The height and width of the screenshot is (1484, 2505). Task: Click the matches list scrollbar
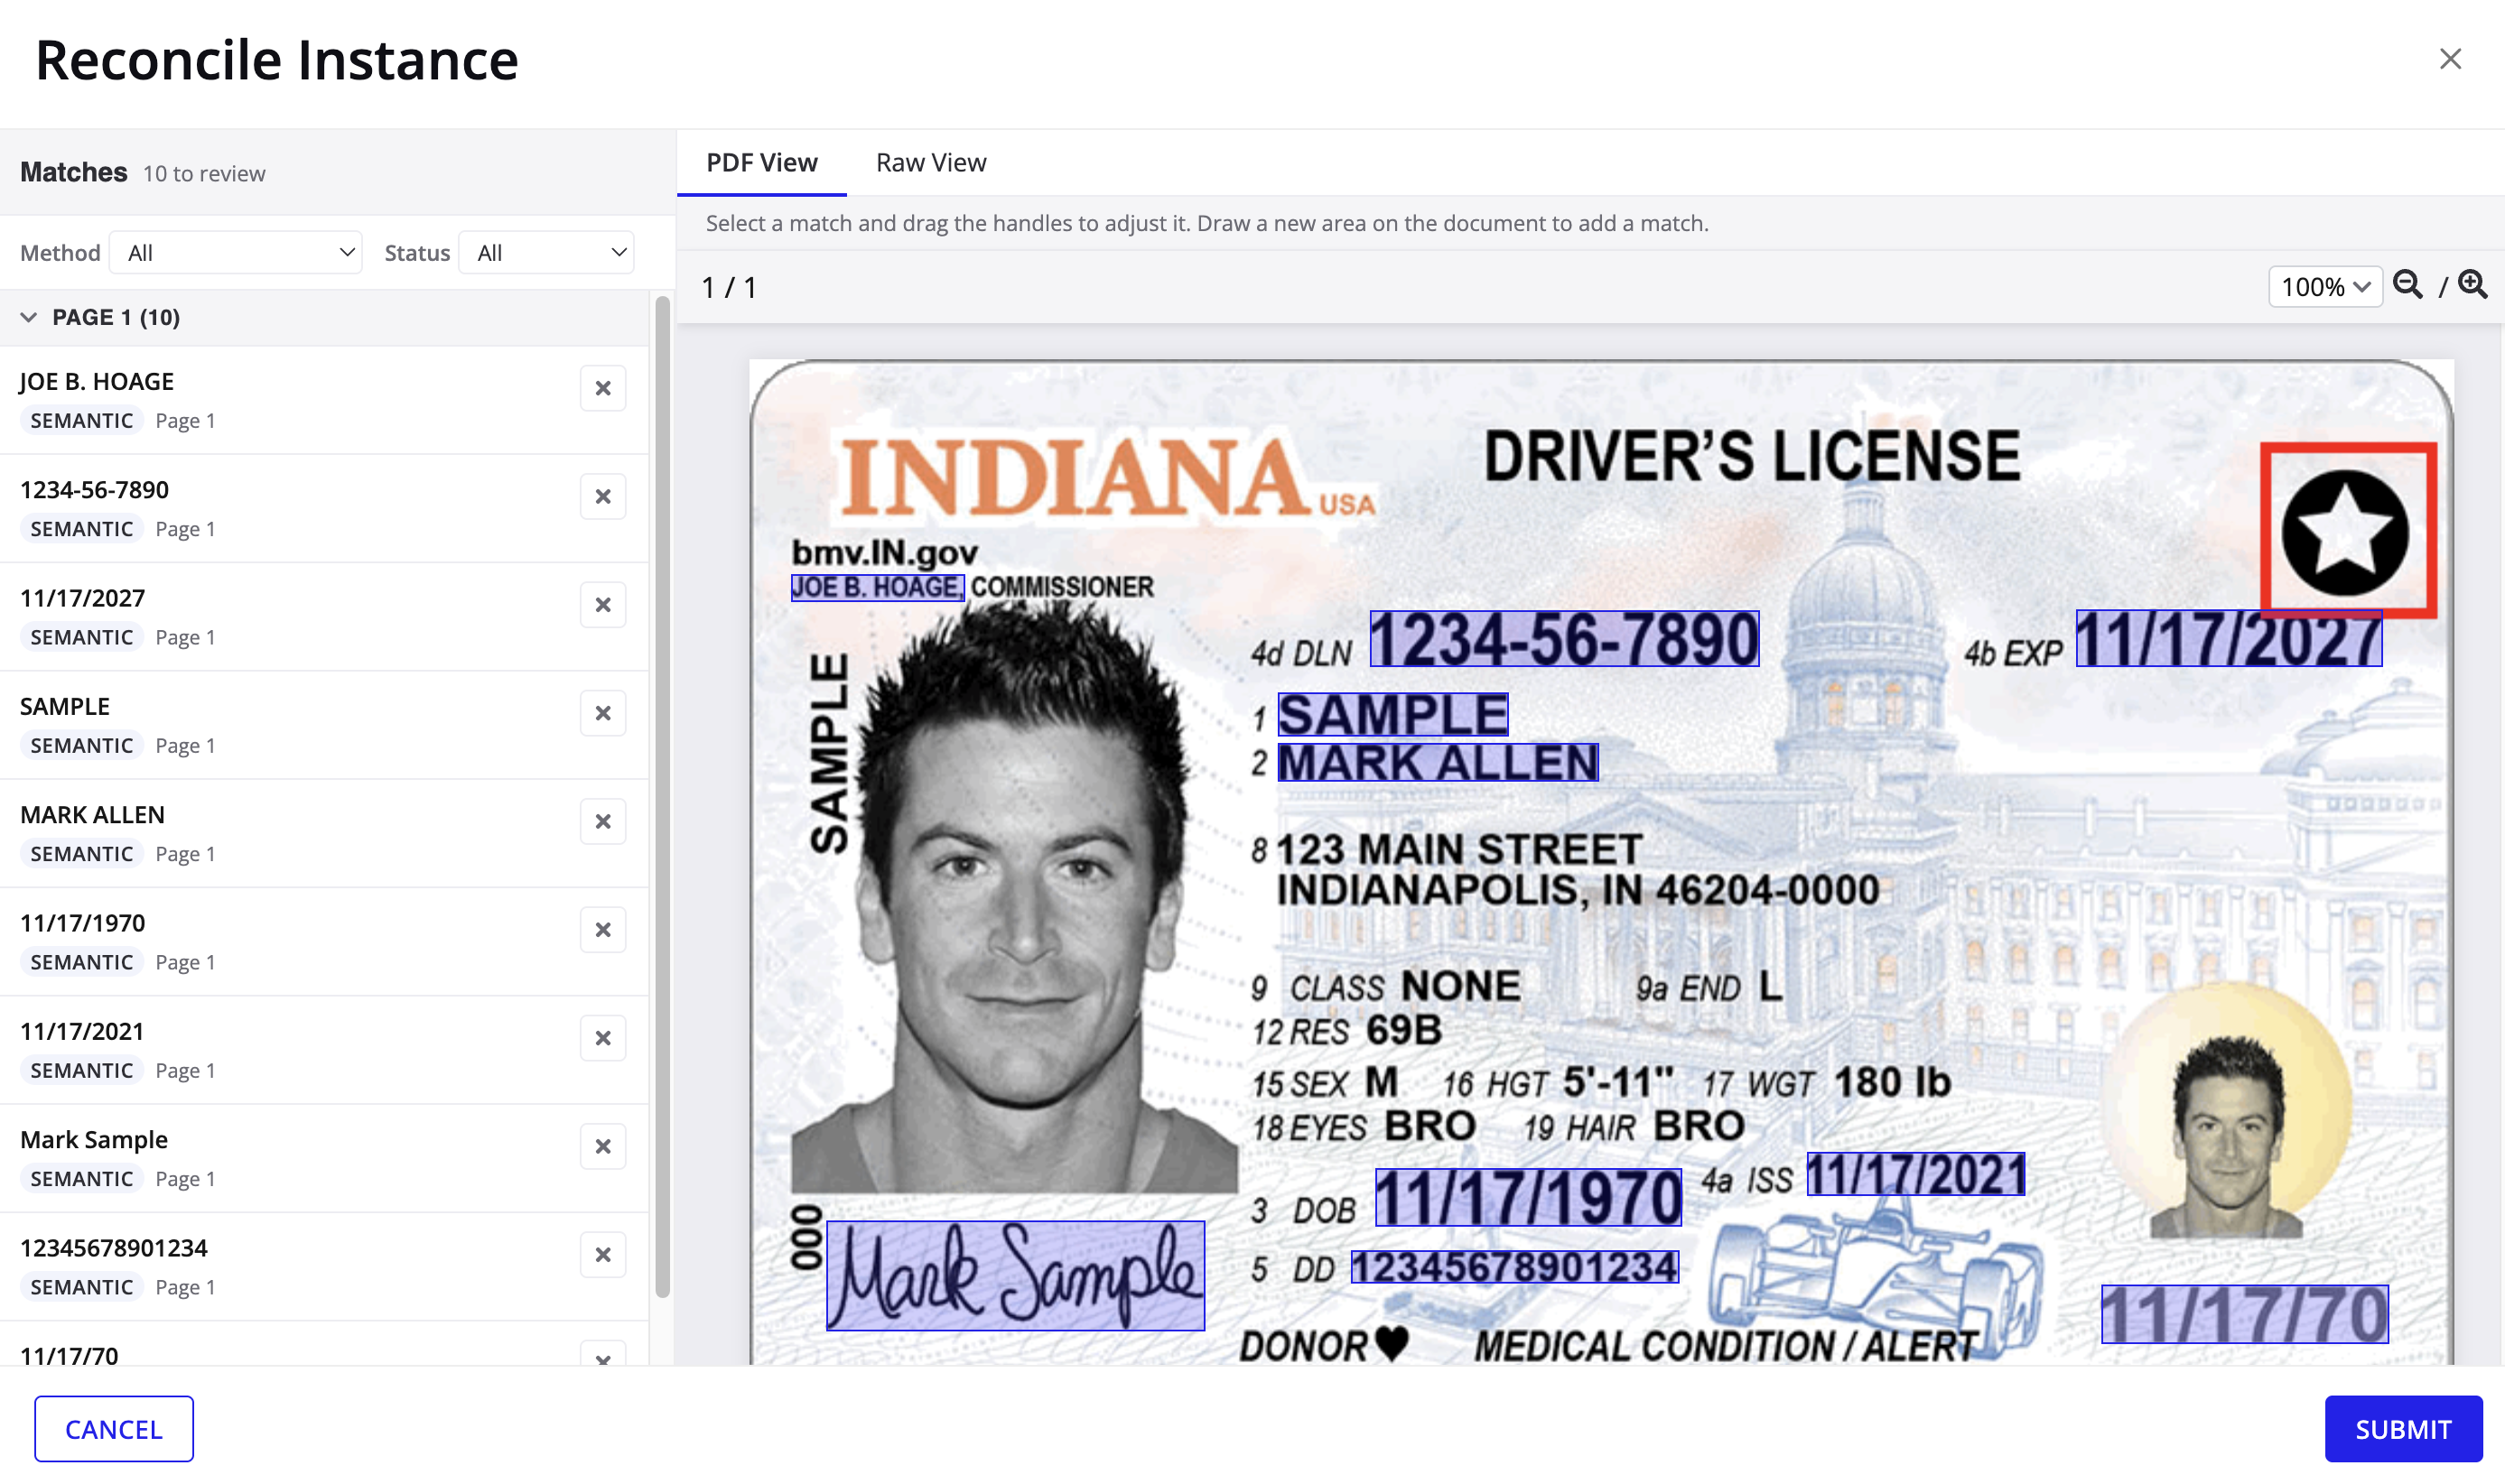tap(662, 797)
